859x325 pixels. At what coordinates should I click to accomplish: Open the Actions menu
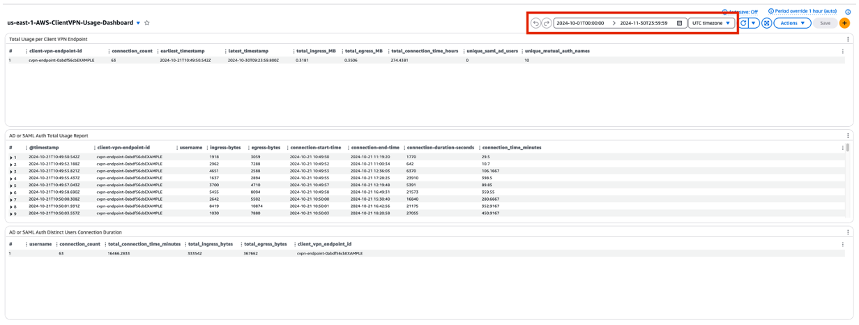coord(792,23)
